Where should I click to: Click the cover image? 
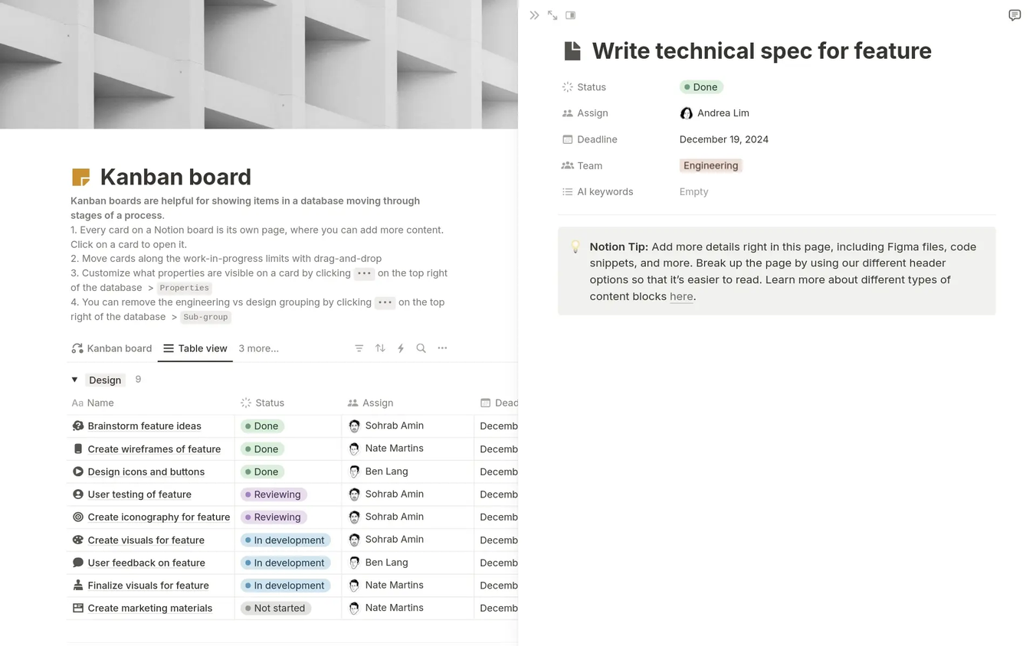[x=259, y=64]
